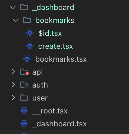Expand the auth folder chevron
The height and width of the screenshot is (134, 129).
(13, 85)
